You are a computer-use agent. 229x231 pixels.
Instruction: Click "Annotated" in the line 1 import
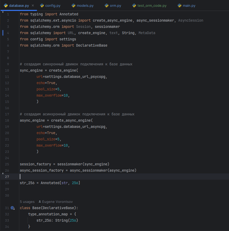click(x=69, y=14)
